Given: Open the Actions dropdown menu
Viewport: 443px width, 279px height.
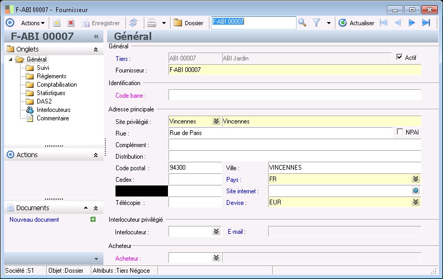Looking at the screenshot, I should (33, 23).
